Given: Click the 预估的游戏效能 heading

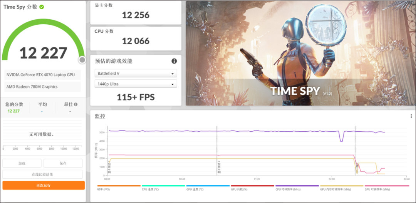Looking at the screenshot, I should click(x=114, y=61).
